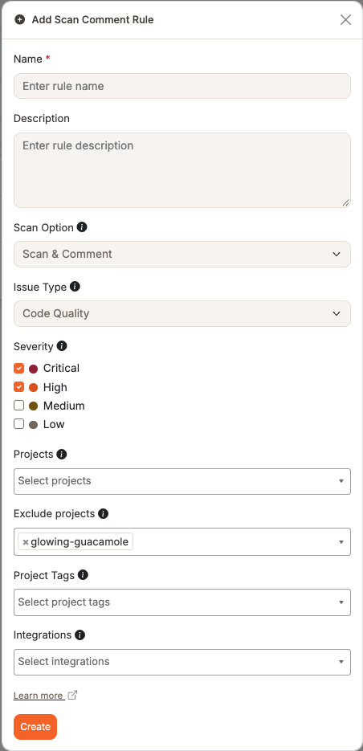Open the Learn more link

(39, 696)
